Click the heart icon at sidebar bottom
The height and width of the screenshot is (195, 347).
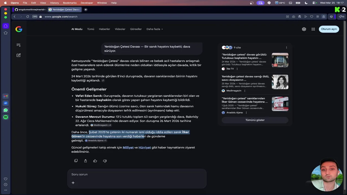click(5, 179)
